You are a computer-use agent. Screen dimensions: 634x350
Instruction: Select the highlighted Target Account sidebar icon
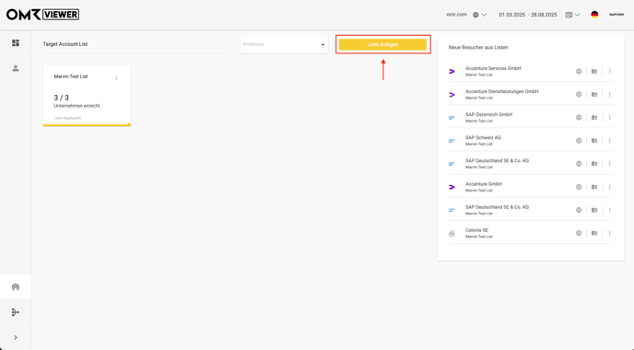click(16, 287)
